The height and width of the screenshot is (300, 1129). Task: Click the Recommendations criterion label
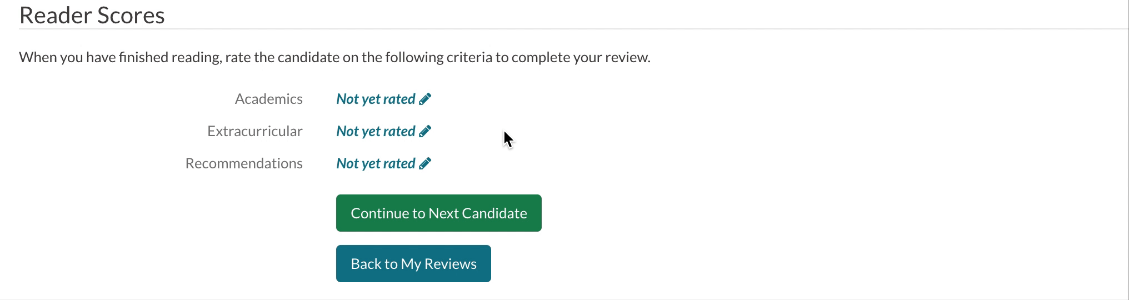coord(244,164)
